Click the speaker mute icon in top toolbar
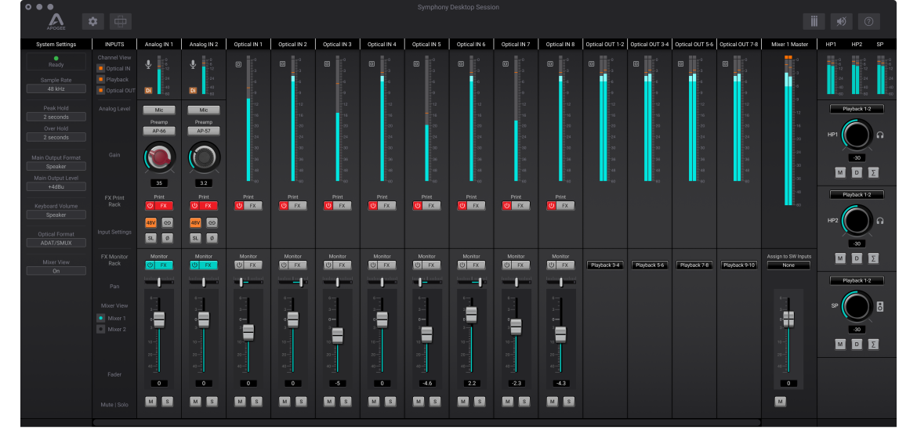917x444 pixels. [x=841, y=22]
